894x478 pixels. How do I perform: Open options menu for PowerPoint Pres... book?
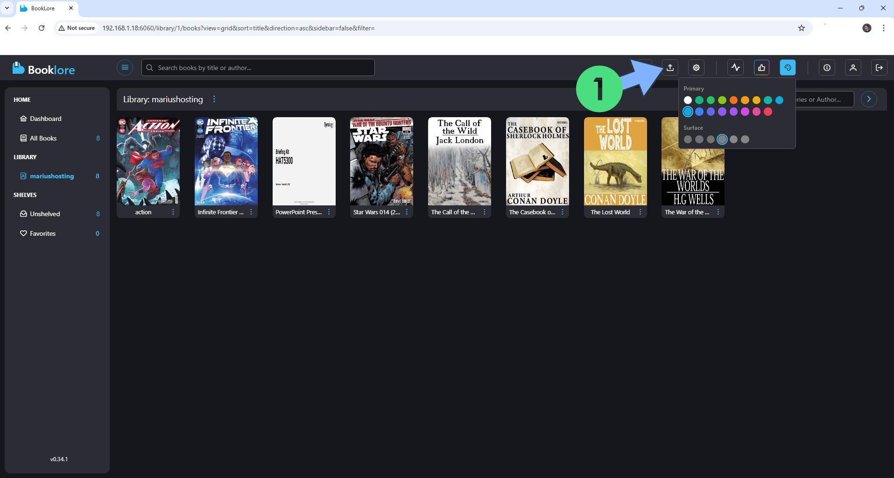pos(329,212)
